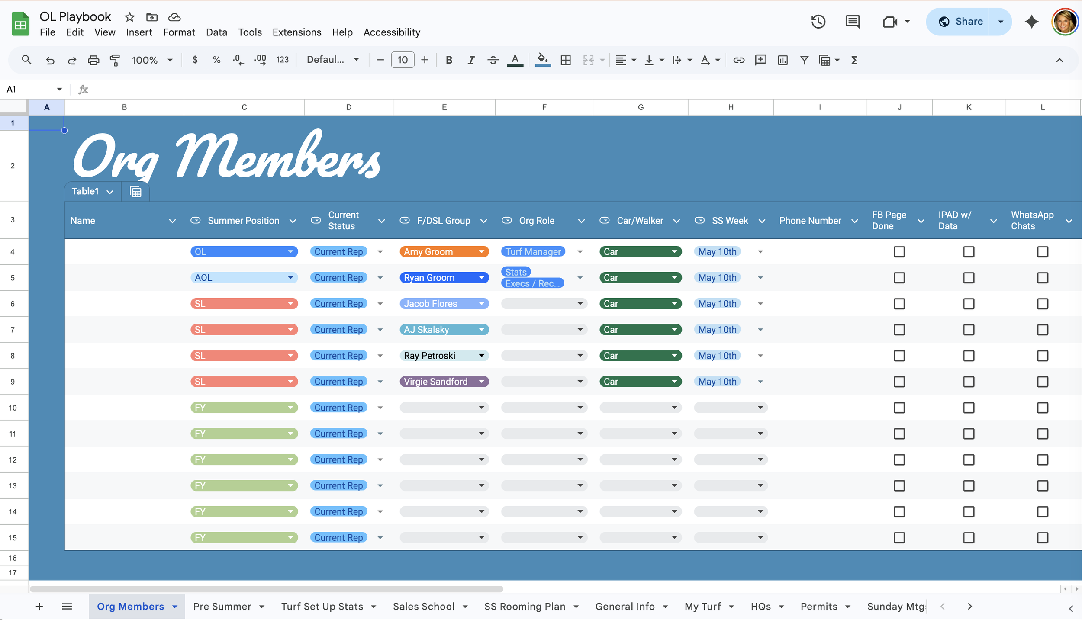Click the insert chart icon

(x=782, y=60)
